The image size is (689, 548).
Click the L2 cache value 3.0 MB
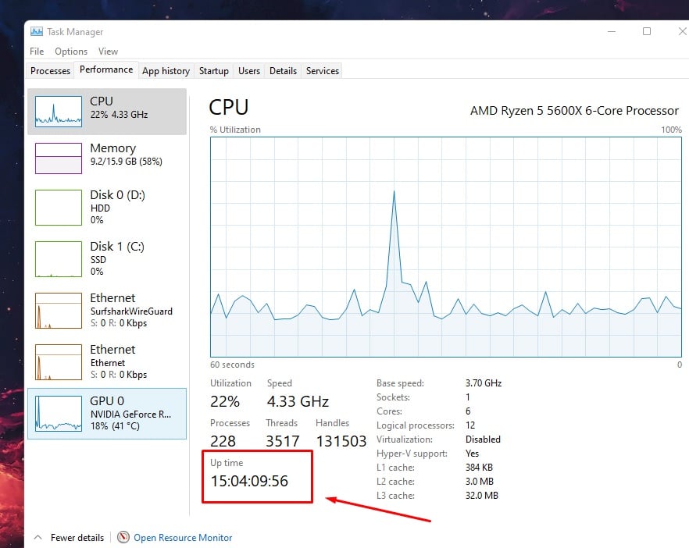480,481
